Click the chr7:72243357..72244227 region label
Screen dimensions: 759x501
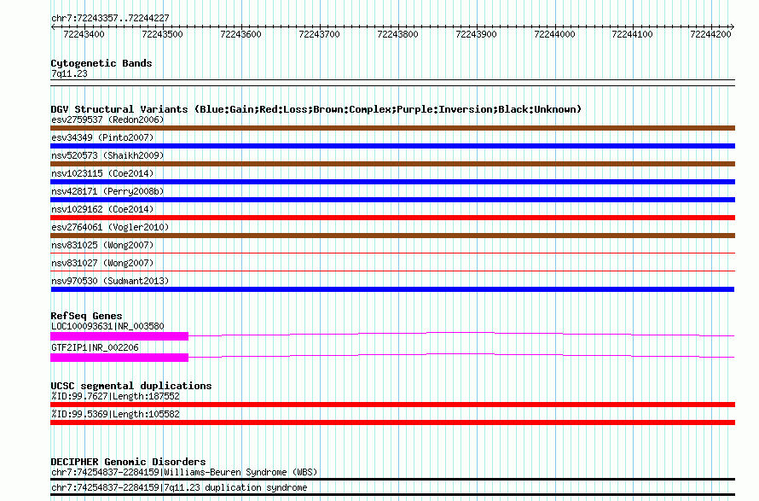[110, 18]
